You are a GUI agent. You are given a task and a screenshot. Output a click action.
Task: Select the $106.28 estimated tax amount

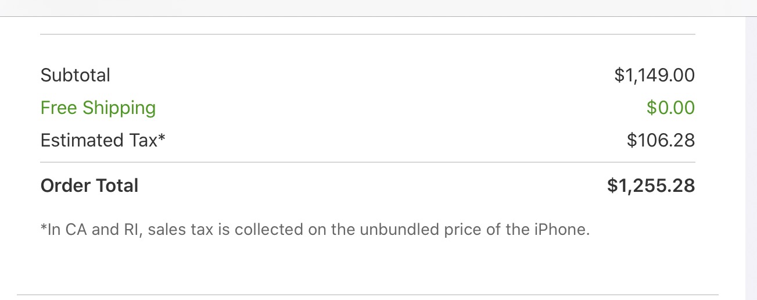tap(661, 140)
